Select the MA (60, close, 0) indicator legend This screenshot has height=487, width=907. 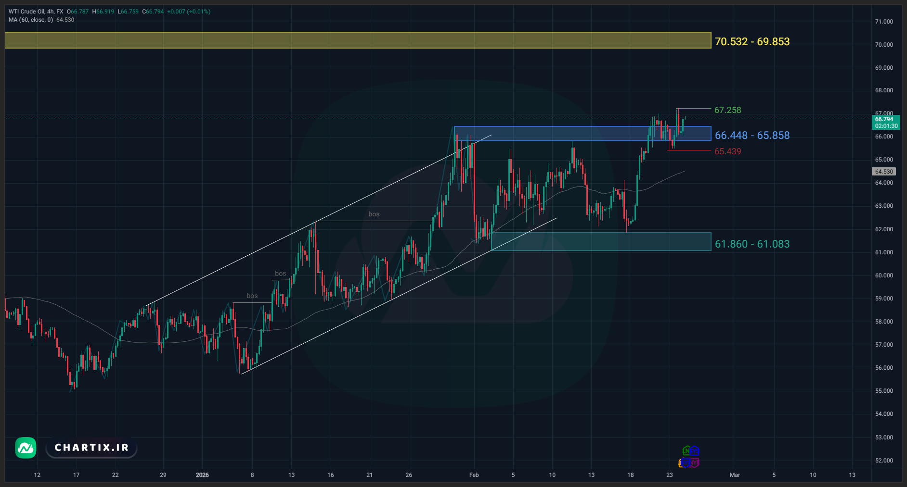click(31, 20)
